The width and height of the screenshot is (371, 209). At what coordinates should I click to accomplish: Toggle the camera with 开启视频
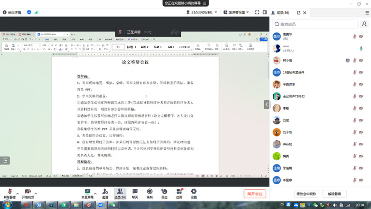click(x=28, y=192)
